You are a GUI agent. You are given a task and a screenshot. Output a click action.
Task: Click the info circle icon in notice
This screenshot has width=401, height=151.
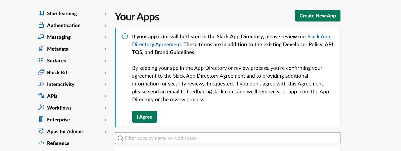pyautogui.click(x=125, y=36)
